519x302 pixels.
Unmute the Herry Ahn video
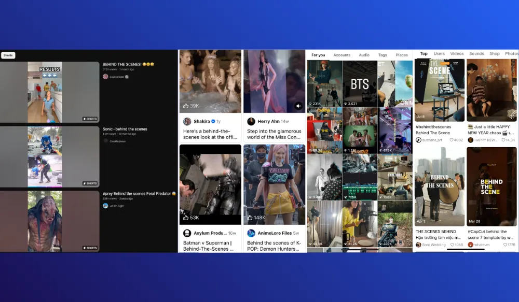point(298,106)
